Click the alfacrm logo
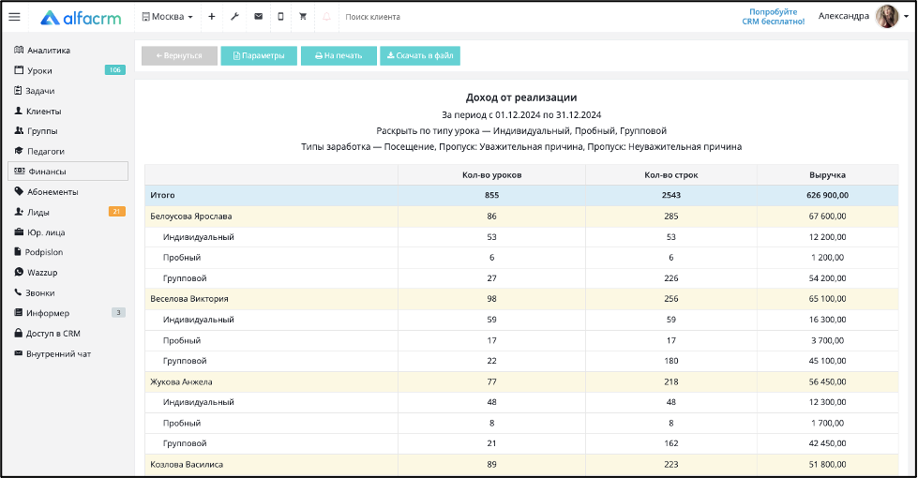Image resolution: width=918 pixels, height=478 pixels. (x=81, y=18)
